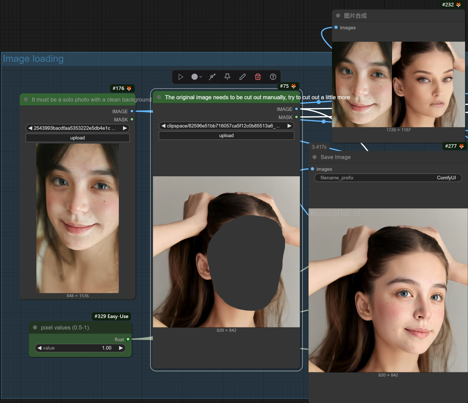This screenshot has width=468, height=403.
Task: Click the Image loading group title
Action: 33,59
